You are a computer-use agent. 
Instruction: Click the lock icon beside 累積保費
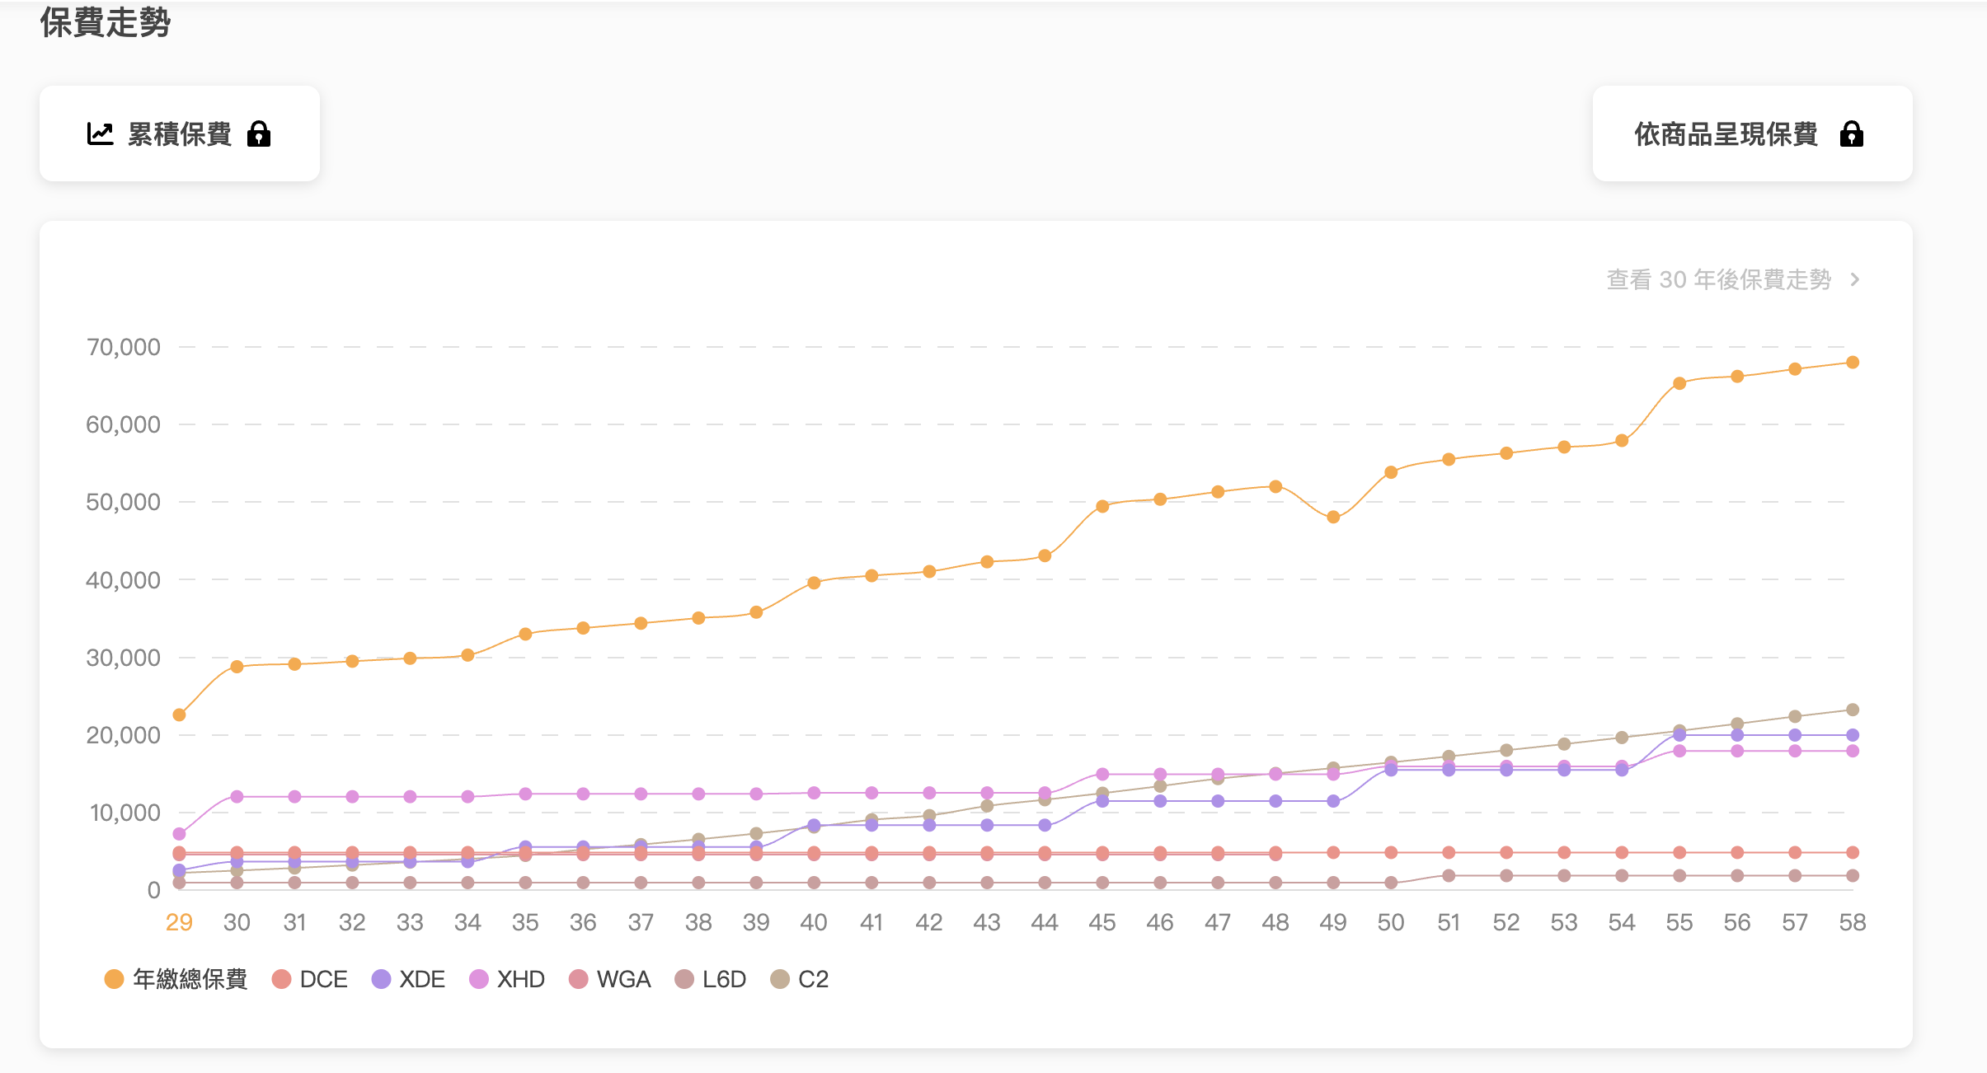pyautogui.click(x=259, y=134)
